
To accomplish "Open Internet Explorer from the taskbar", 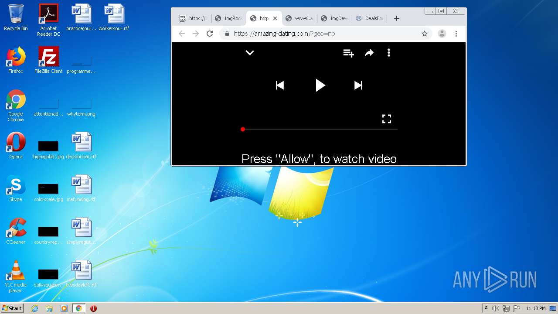I will (x=35, y=308).
